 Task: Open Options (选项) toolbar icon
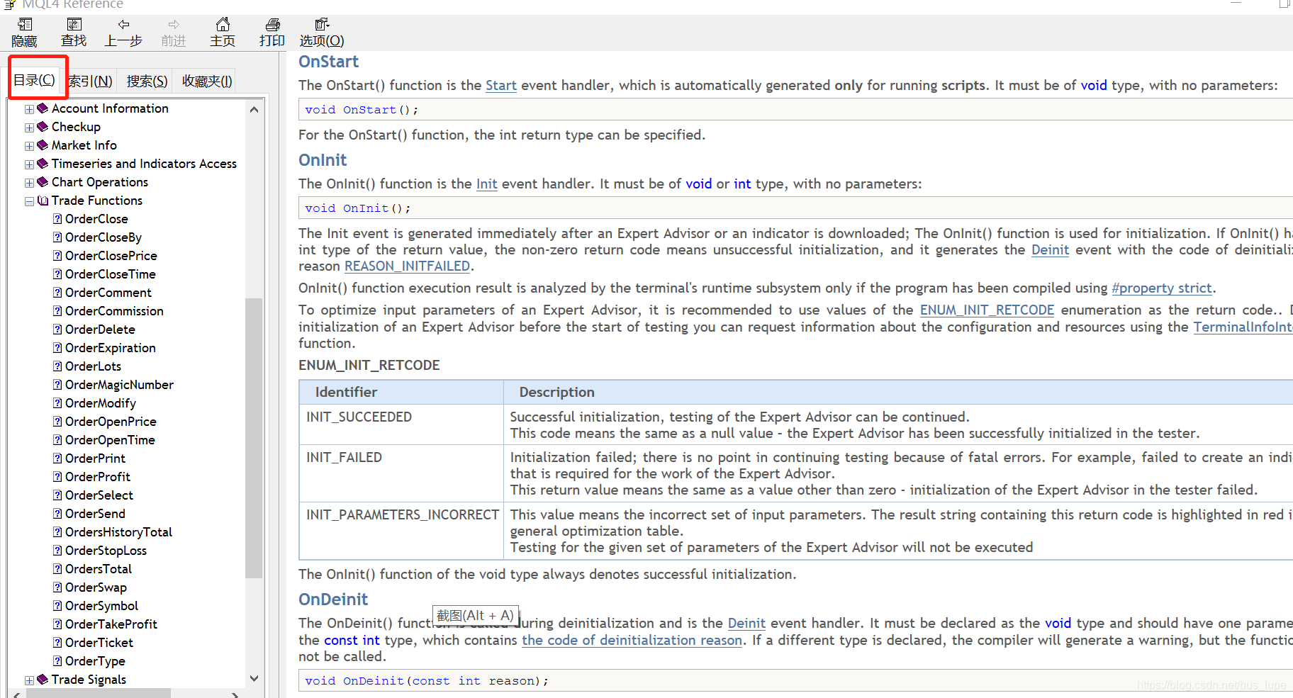(322, 25)
